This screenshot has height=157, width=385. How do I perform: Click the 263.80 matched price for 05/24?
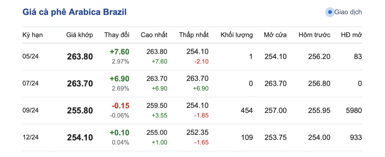[x=80, y=57]
